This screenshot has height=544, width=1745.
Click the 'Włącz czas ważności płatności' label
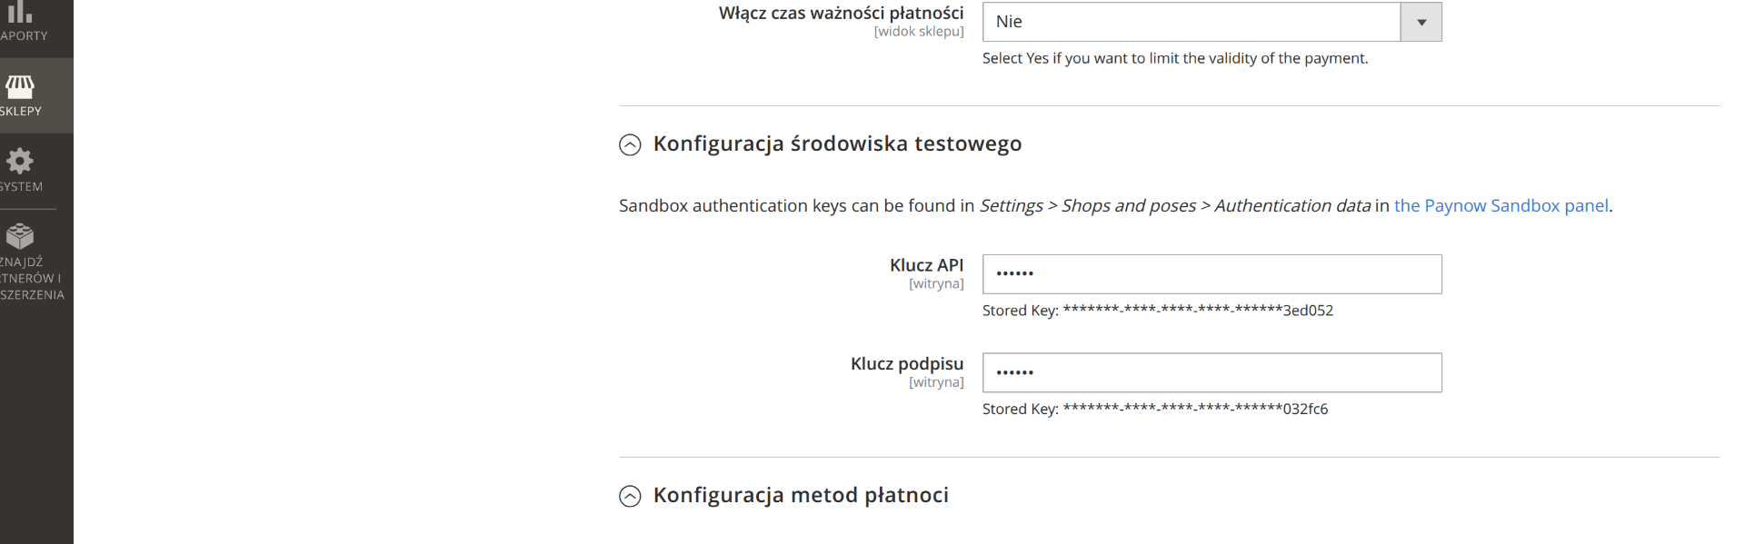pyautogui.click(x=841, y=13)
